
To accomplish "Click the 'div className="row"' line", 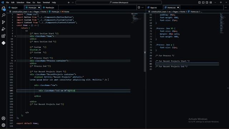I will (46, 85).
